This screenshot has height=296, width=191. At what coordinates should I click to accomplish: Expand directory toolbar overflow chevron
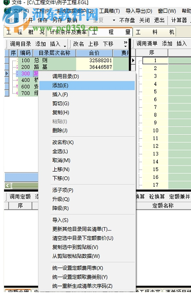pyautogui.click(x=125, y=44)
